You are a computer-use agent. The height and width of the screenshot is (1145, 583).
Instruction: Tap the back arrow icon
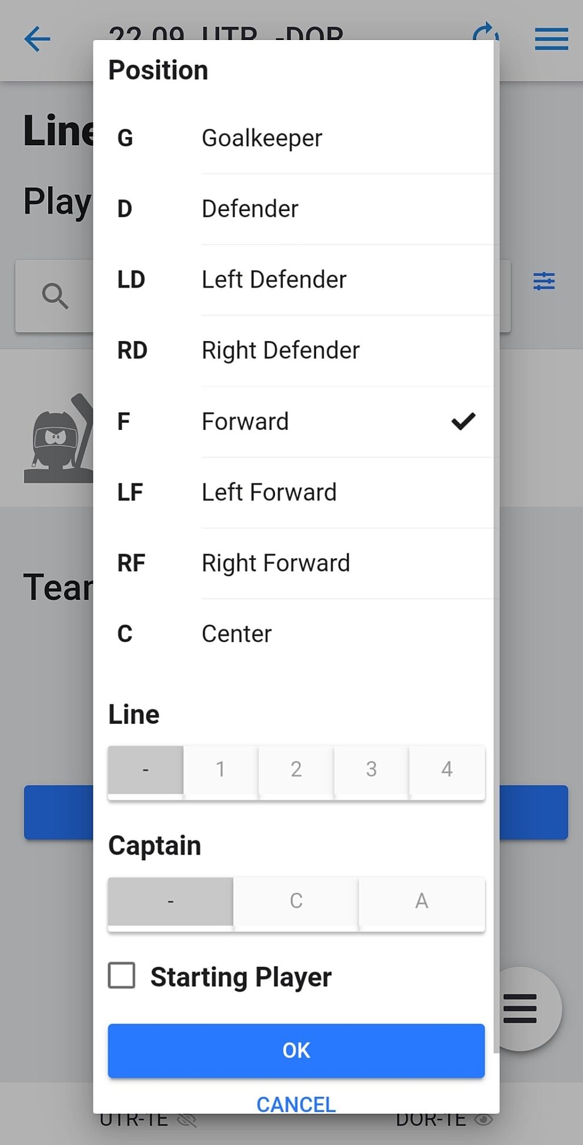pos(37,39)
